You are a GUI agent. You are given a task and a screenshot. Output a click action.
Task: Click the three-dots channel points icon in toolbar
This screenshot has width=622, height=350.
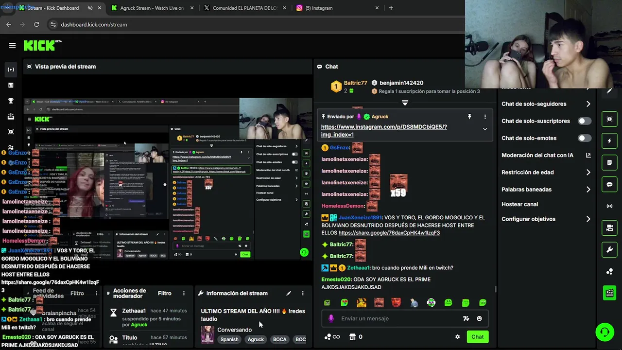609,271
